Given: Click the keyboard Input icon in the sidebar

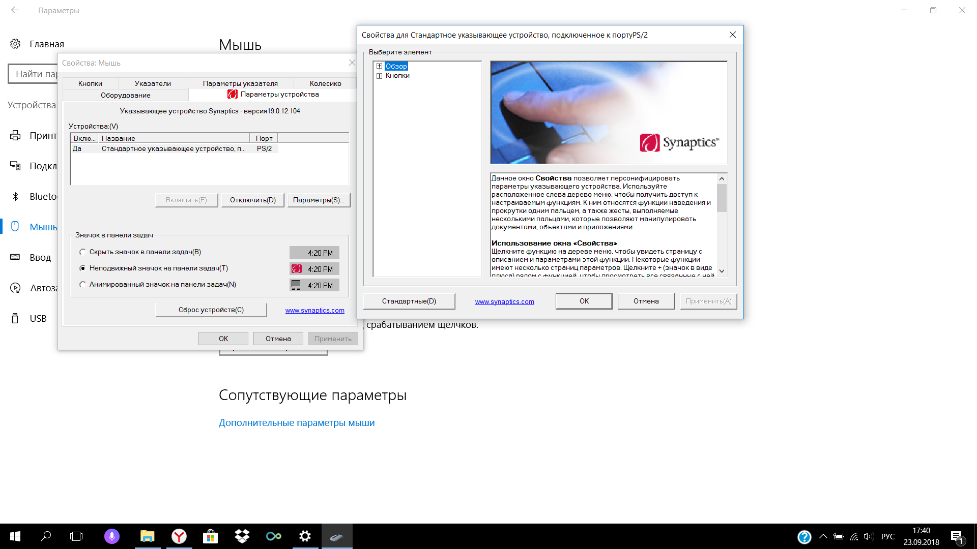Looking at the screenshot, I should (15, 257).
